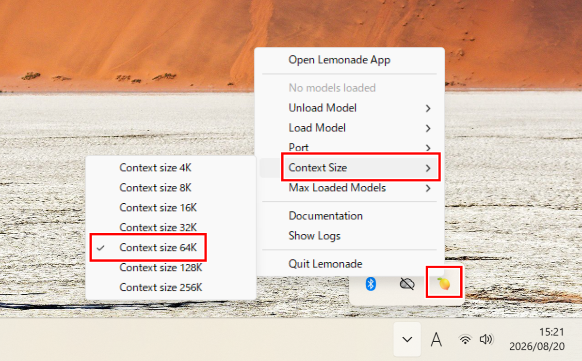Click the Bluetooth tray icon
Screen dimensions: 582x361
pyautogui.click(x=371, y=284)
